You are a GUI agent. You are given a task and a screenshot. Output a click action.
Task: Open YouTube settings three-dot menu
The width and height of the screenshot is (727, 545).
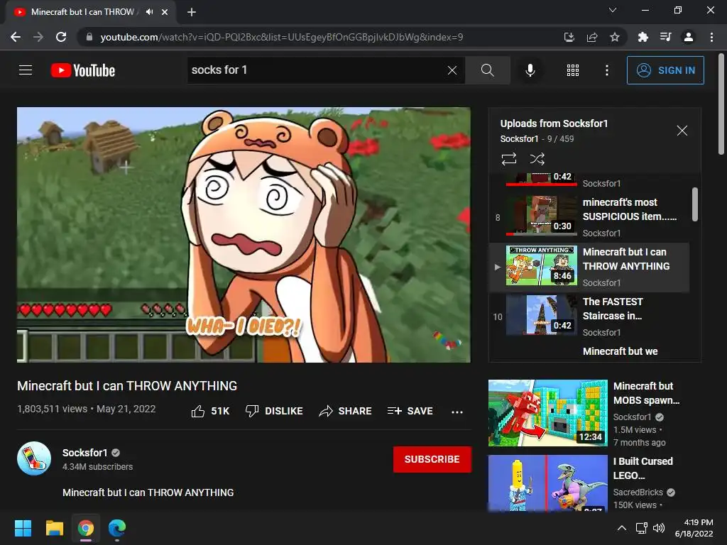click(x=607, y=70)
